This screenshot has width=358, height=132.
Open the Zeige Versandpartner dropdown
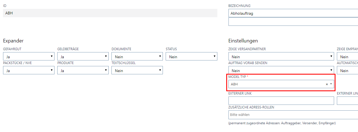click(281, 57)
